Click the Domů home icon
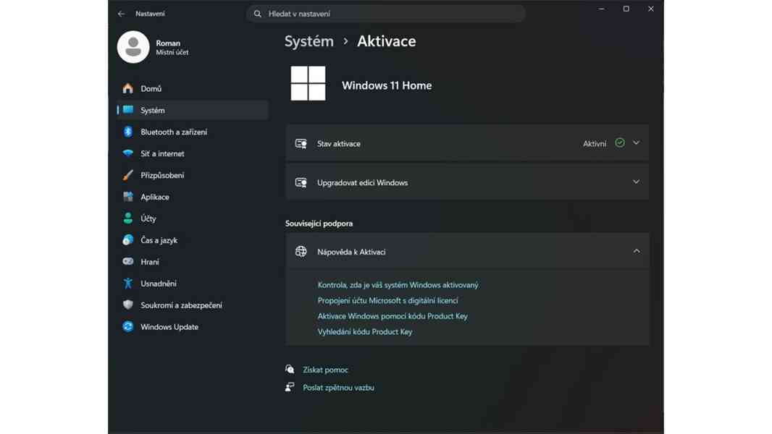Image resolution: width=772 pixels, height=434 pixels. pyautogui.click(x=128, y=88)
